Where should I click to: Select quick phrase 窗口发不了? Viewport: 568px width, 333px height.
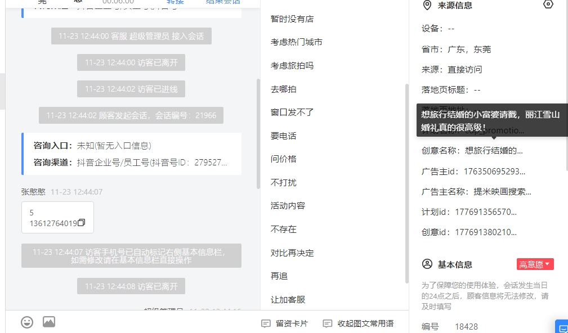[292, 112]
